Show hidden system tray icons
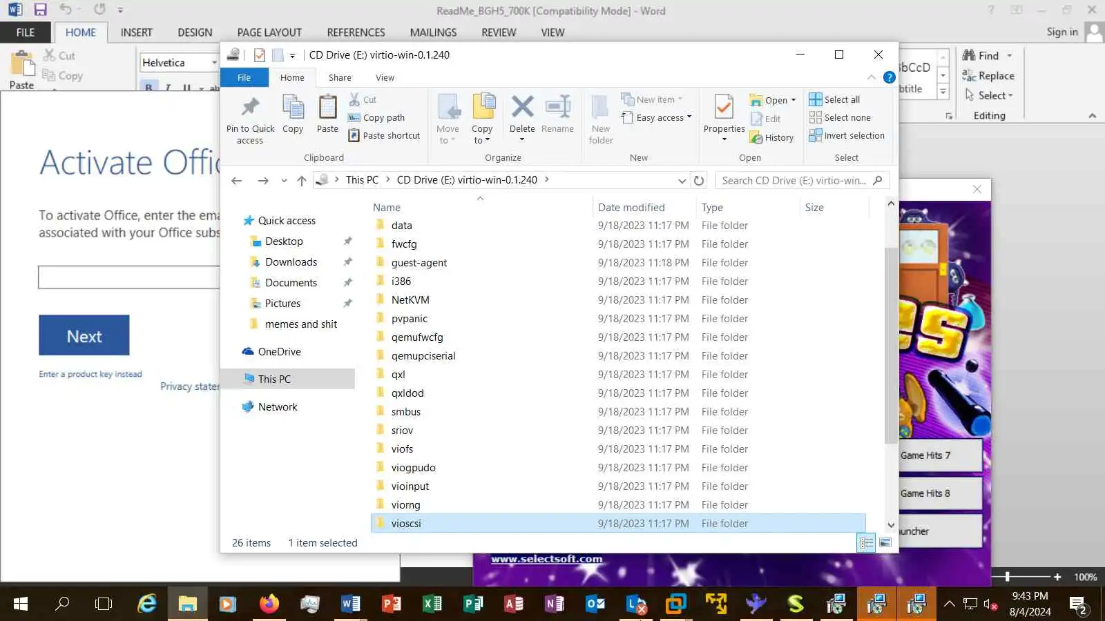This screenshot has height=621, width=1105. point(950,604)
